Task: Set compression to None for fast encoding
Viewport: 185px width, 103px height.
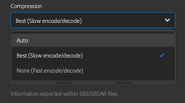Action: [50, 71]
